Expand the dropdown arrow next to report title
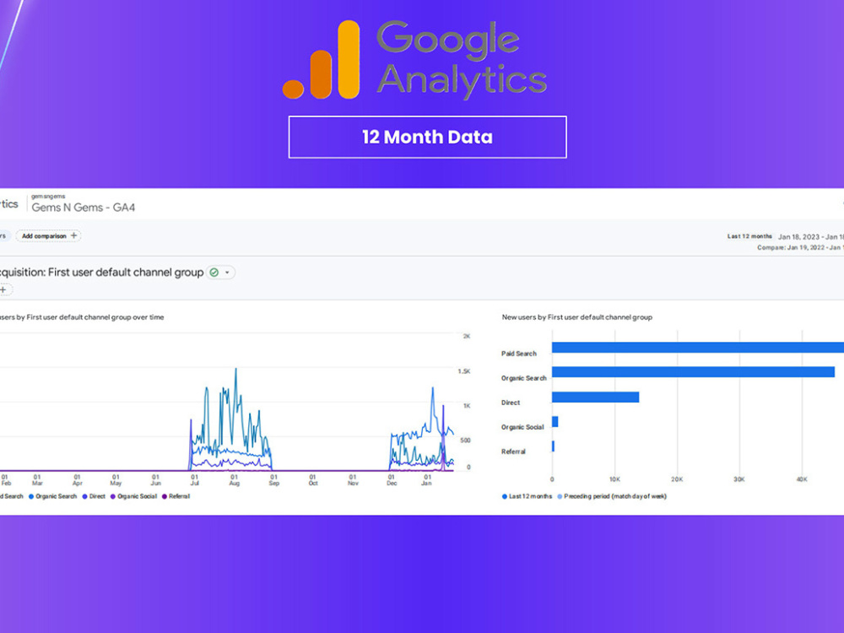 (227, 273)
